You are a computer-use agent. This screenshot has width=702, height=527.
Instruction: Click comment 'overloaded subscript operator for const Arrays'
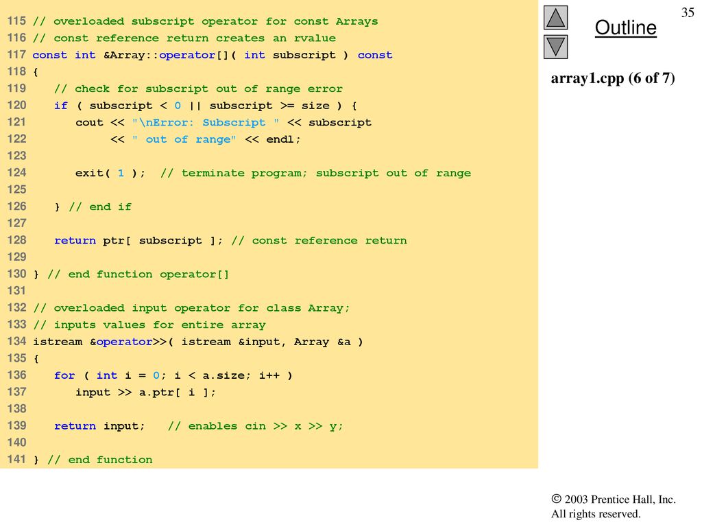coord(206,21)
